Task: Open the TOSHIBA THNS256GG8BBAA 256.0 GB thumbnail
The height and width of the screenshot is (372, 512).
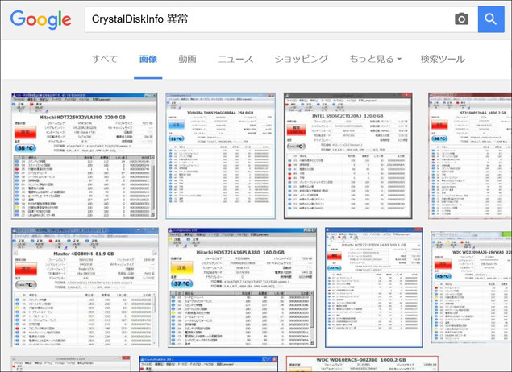Action: pyautogui.click(x=220, y=156)
